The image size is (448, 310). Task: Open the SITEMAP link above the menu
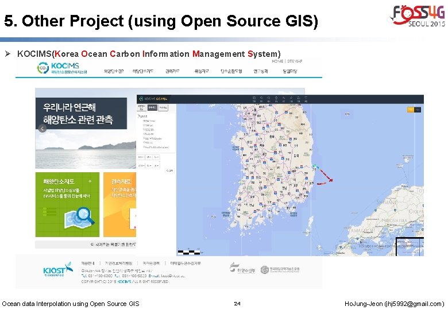click(x=295, y=61)
